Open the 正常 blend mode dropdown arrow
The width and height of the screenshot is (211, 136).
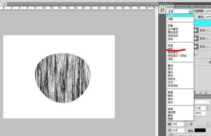tap(191, 11)
